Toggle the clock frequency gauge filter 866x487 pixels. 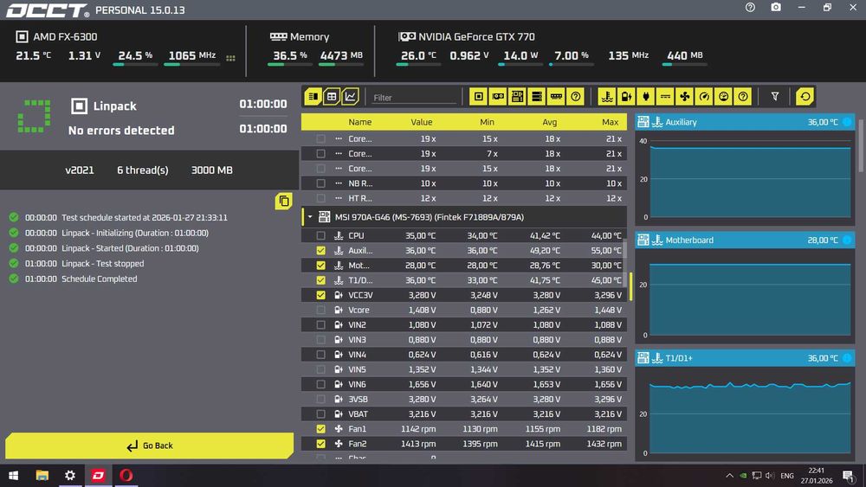[703, 97]
